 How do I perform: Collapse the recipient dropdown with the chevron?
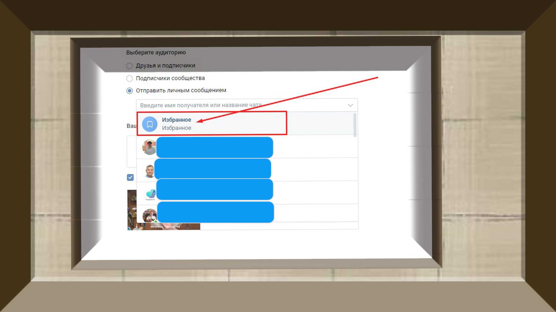(x=350, y=105)
